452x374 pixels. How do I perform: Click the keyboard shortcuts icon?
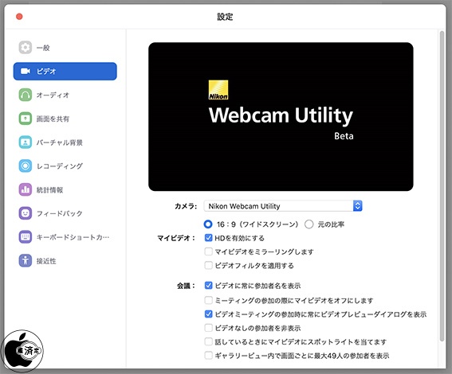[26, 237]
